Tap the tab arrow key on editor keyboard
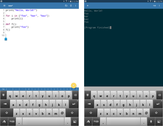163x126 pixels. pos(5,104)
